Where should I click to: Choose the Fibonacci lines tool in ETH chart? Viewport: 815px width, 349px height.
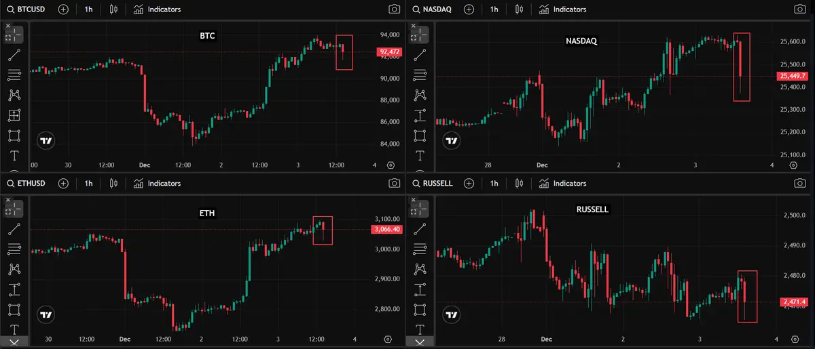[x=15, y=249]
